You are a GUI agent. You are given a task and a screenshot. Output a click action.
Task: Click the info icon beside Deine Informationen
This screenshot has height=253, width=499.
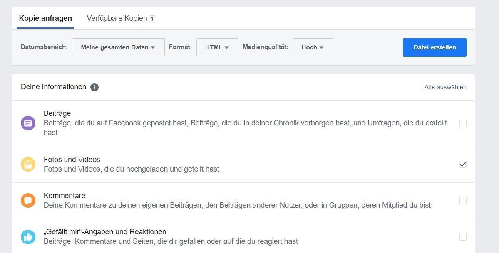[94, 87]
